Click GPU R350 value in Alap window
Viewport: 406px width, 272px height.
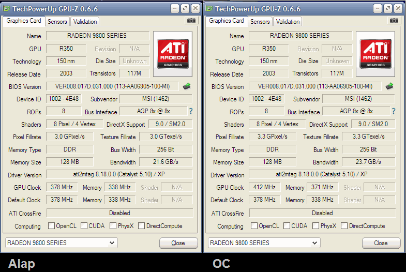coord(66,49)
